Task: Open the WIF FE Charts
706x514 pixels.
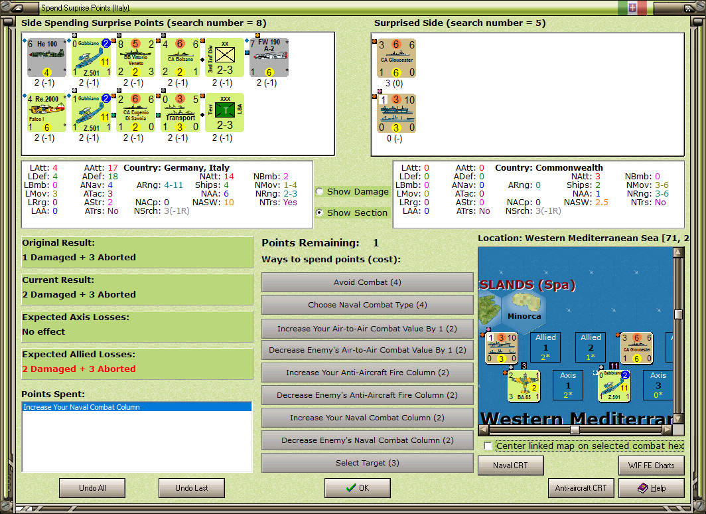Action: coord(652,466)
